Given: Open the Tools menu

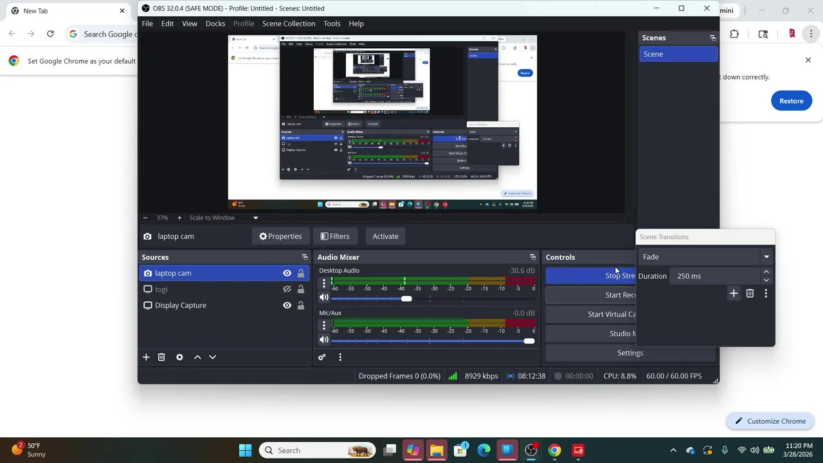Looking at the screenshot, I should (332, 24).
